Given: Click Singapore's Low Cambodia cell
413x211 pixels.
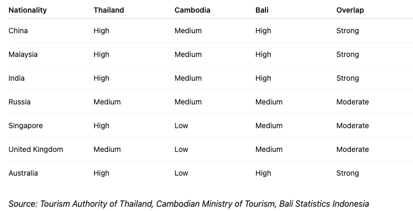Looking at the screenshot, I should click(x=181, y=126).
